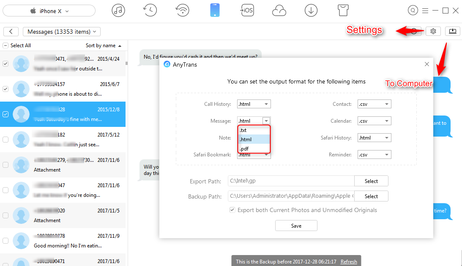Click the Backup Path input field
This screenshot has width=462, height=266.
291,196
